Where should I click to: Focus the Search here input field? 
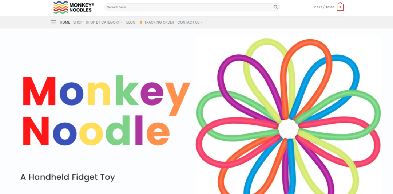[x=189, y=7]
